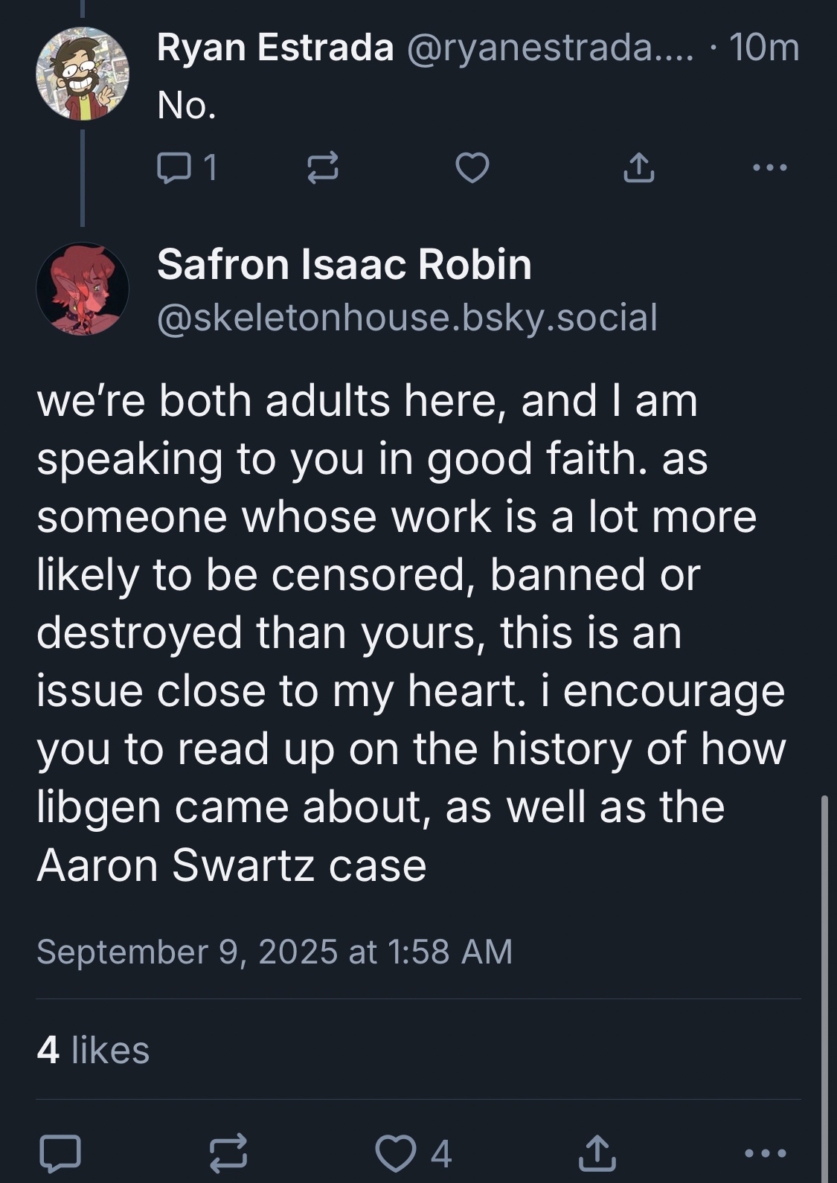Click the September 9, 2025 timestamp

[274, 952]
